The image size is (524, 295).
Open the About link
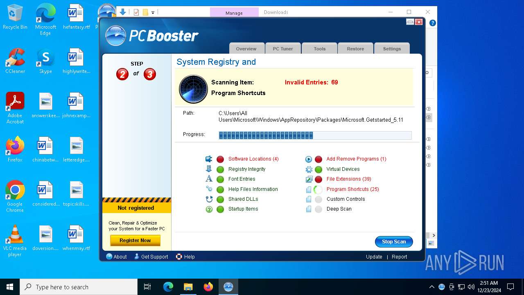(x=116, y=256)
